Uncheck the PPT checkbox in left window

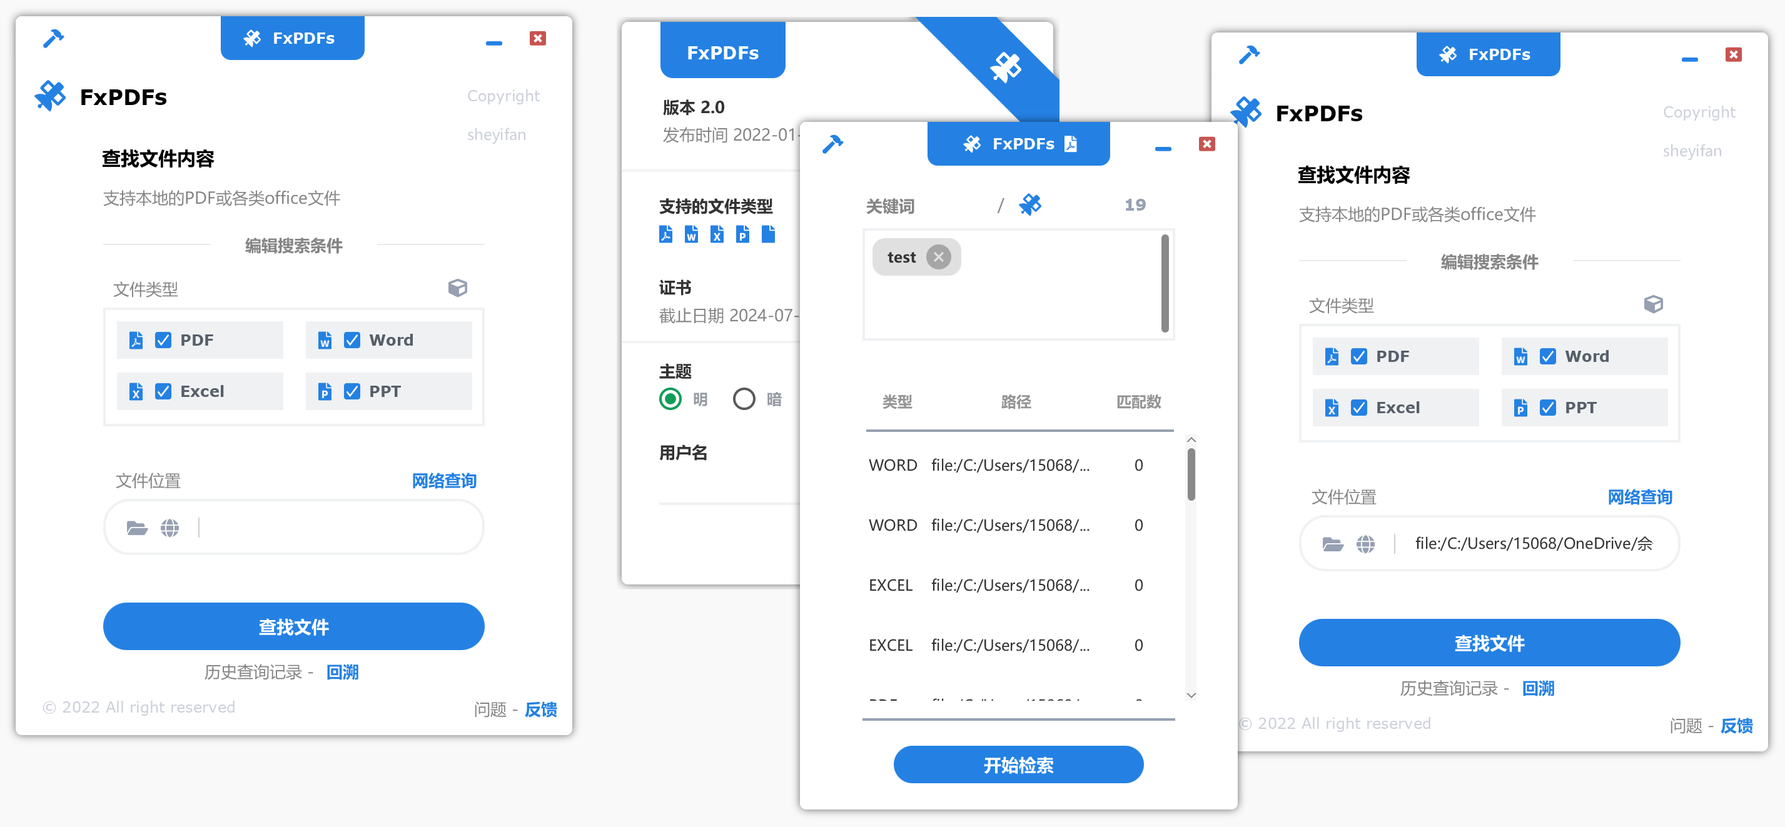tap(352, 391)
